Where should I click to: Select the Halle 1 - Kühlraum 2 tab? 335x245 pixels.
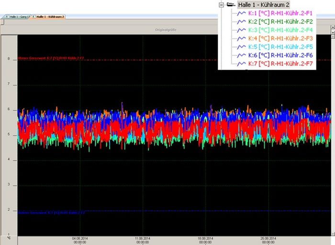pos(49,16)
